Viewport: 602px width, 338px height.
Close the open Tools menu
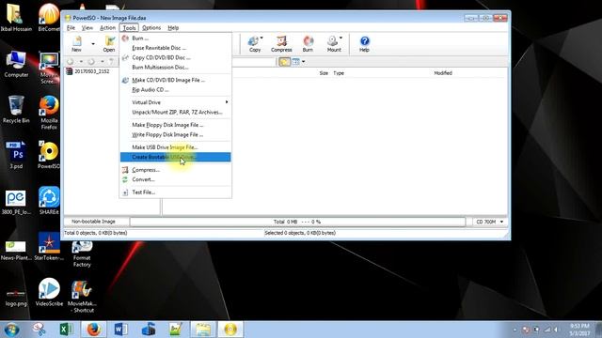(x=129, y=27)
